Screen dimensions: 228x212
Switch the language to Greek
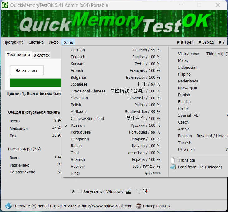(199, 109)
